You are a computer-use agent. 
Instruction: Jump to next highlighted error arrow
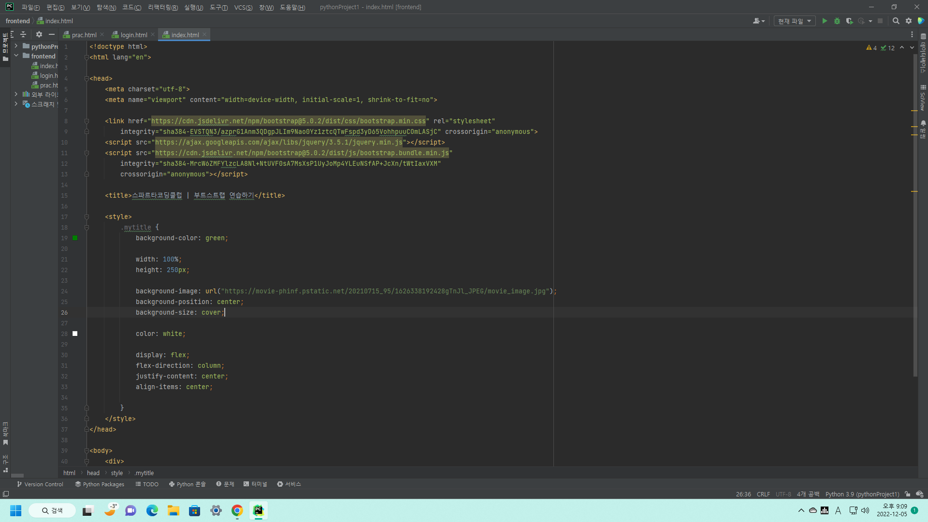tap(912, 48)
